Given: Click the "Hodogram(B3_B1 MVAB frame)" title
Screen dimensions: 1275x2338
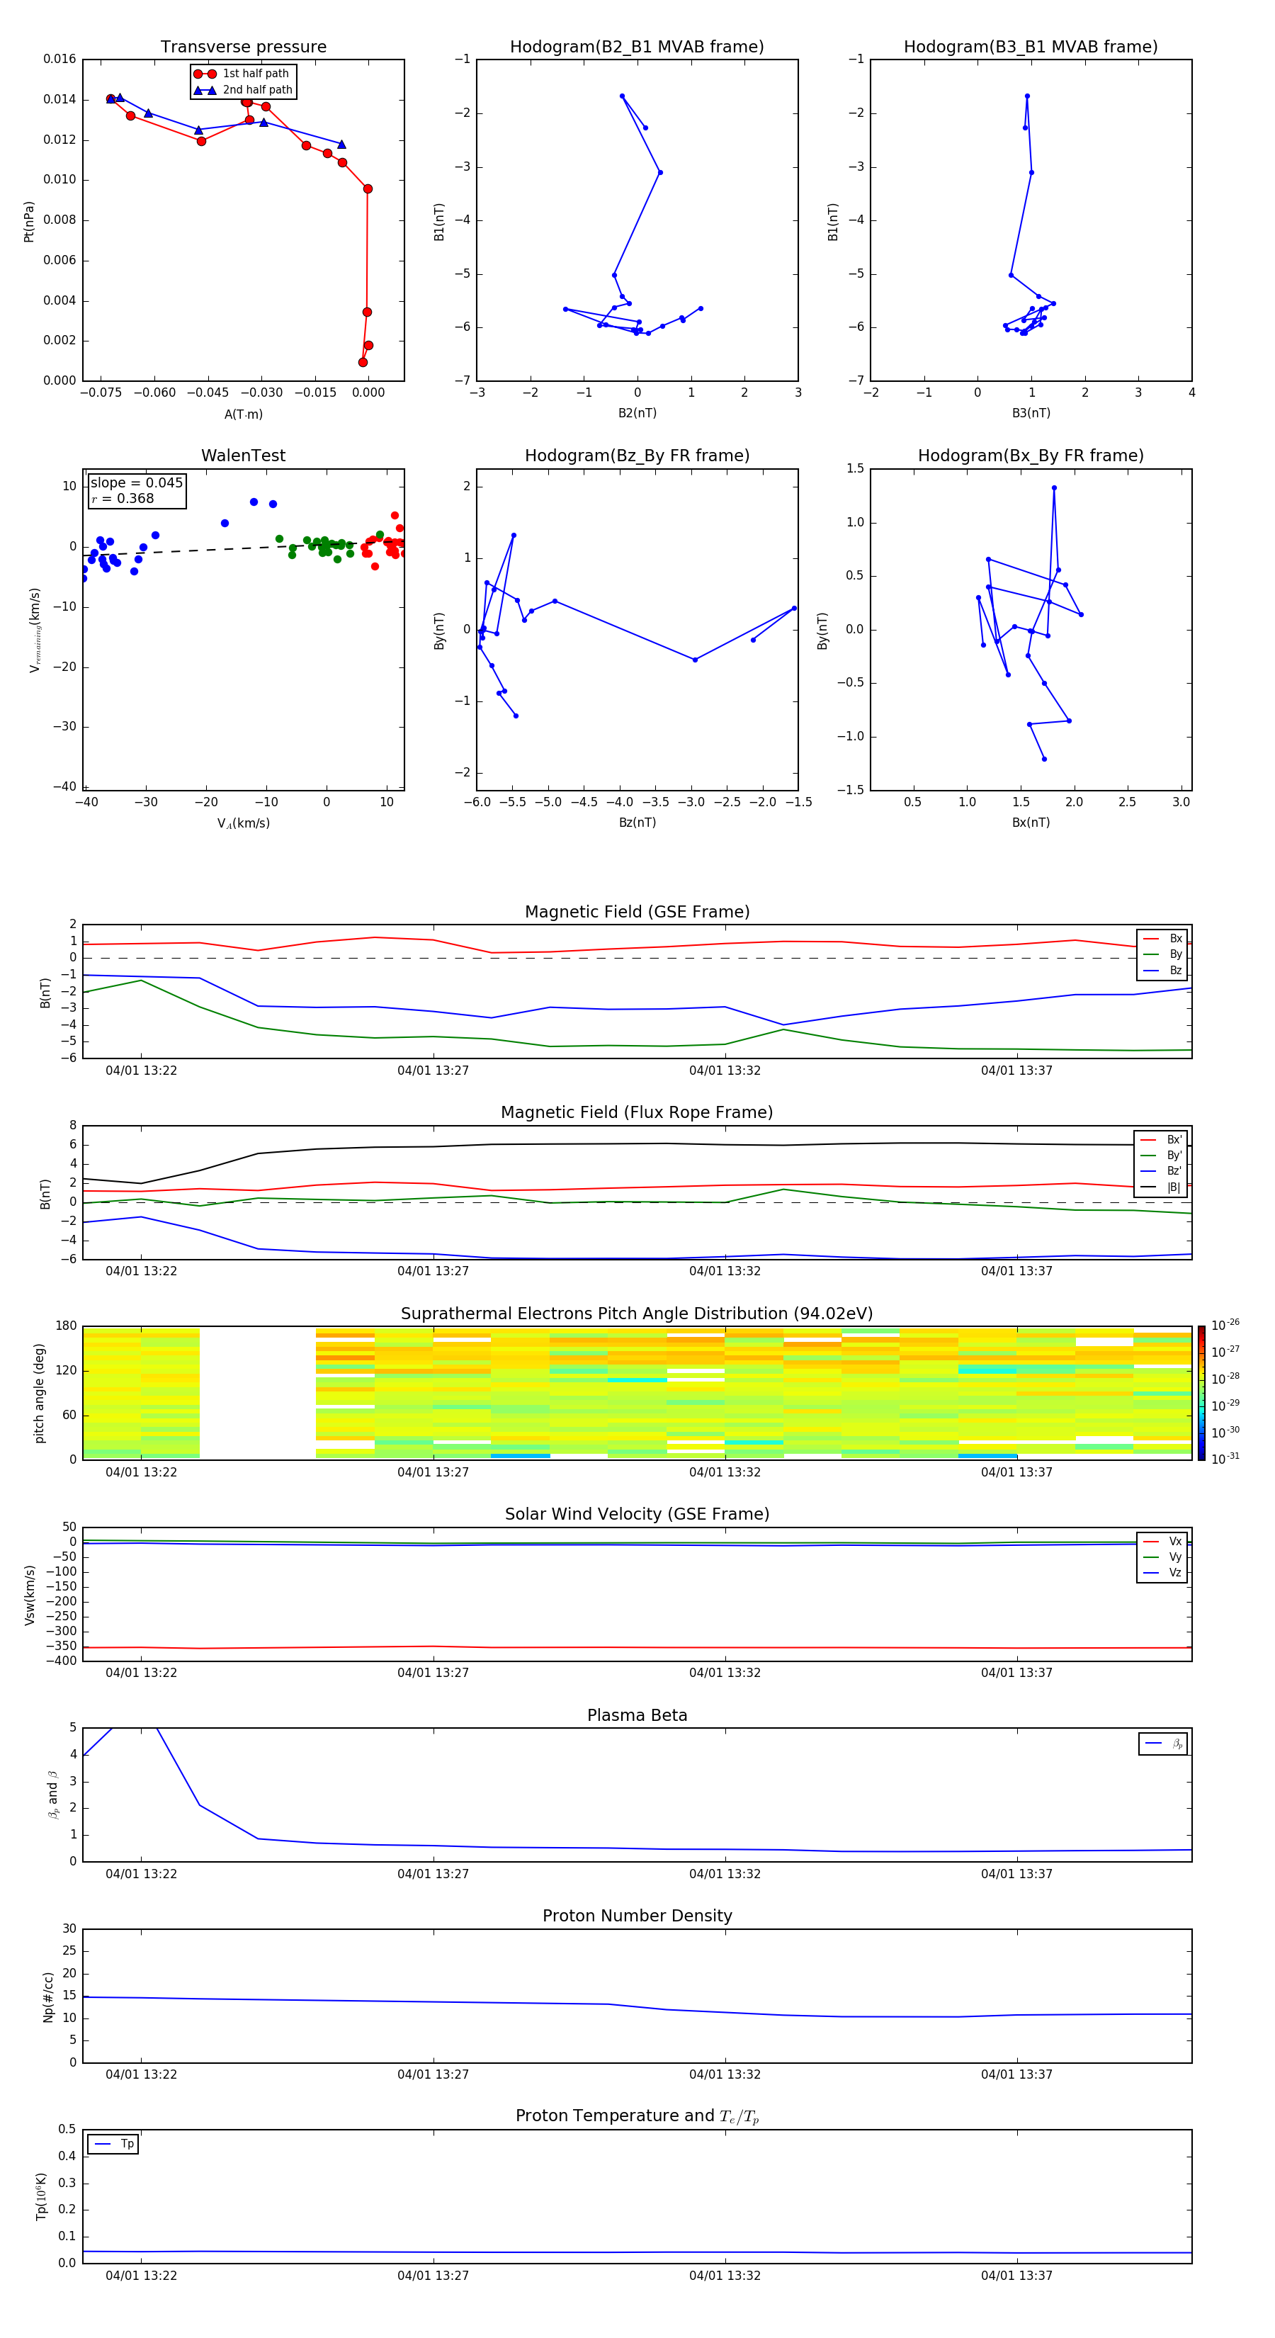Looking at the screenshot, I should pyautogui.click(x=1031, y=47).
